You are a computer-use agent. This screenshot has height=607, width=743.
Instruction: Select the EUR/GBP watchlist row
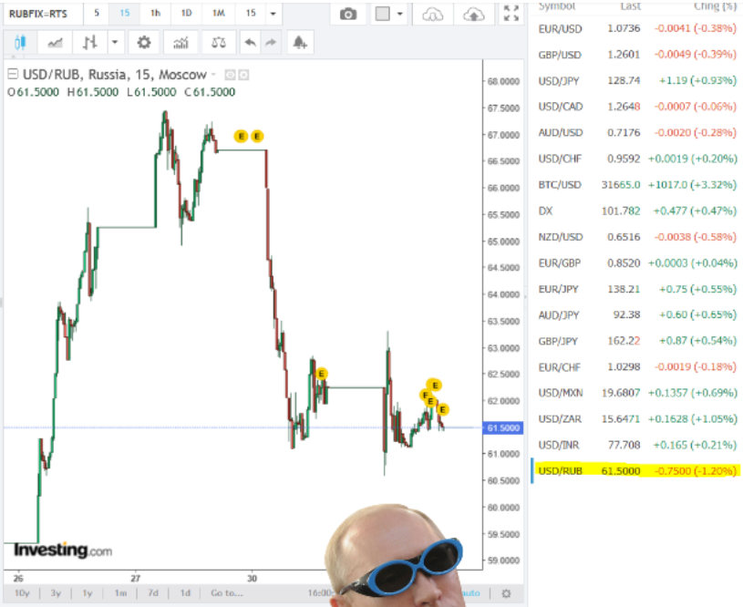tap(636, 263)
